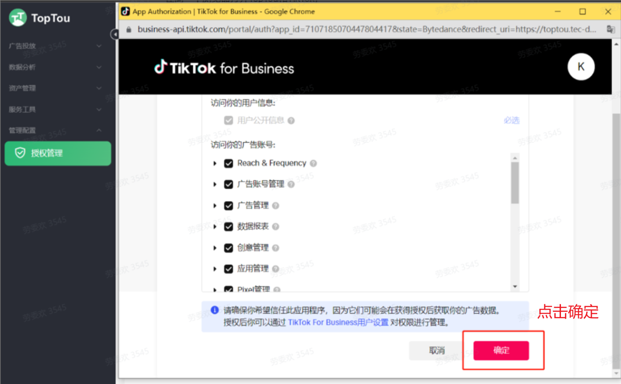
Task: Uncheck the Reach & Frequency checkbox
Action: point(229,163)
